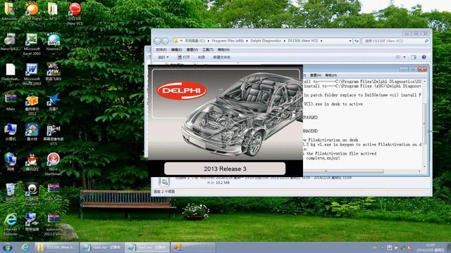Refresh the Explorer folder view
Screen dimensions: 451x253
[x=357, y=41]
